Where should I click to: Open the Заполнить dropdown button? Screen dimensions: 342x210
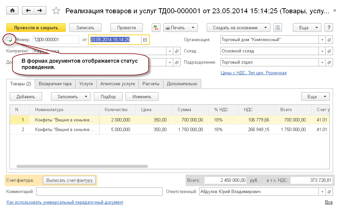[71, 97]
